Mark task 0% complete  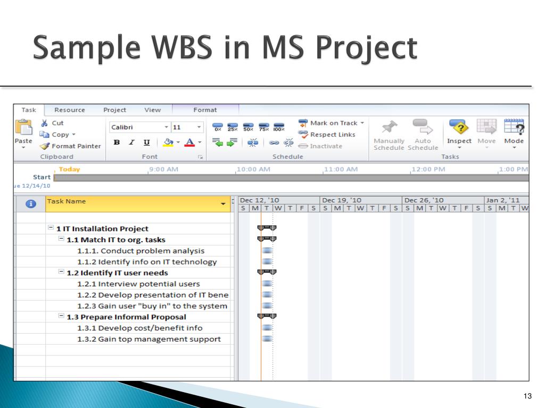218,126
